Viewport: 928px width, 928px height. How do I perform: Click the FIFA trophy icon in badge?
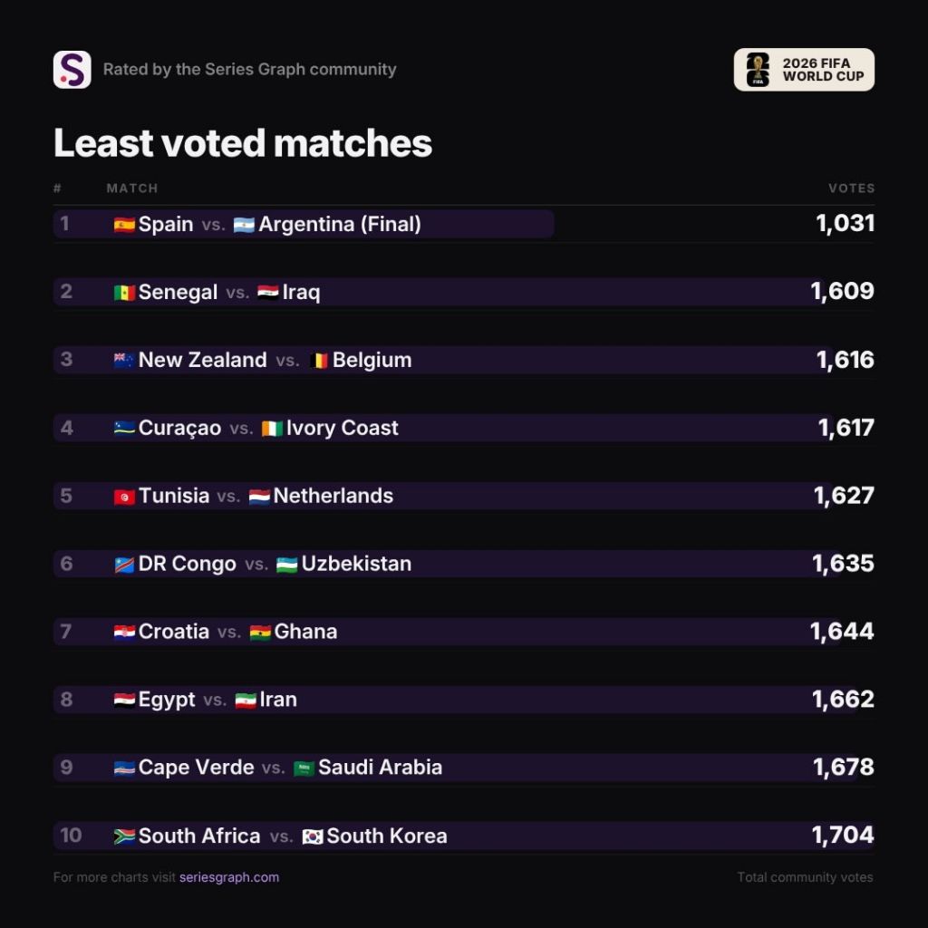[758, 70]
